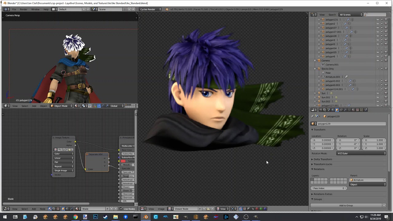Toggle renderability of polygon3
This screenshot has width=393, height=221.
click(386, 40)
